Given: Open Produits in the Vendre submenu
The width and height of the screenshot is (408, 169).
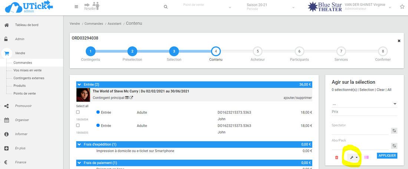Looking at the screenshot, I should (20, 86).
